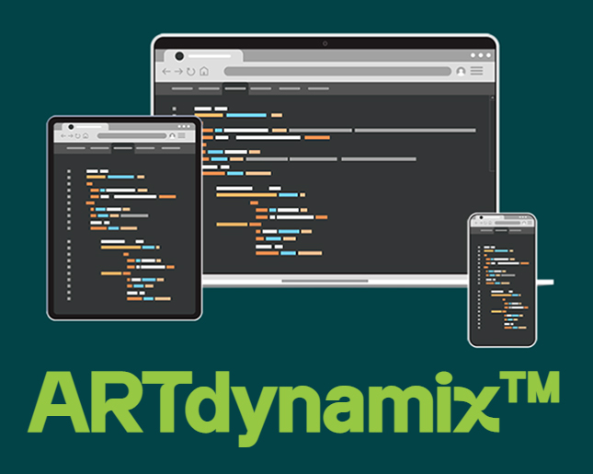593x474 pixels.
Task: Click the back arrow in the laptop browser
Action: click(166, 71)
